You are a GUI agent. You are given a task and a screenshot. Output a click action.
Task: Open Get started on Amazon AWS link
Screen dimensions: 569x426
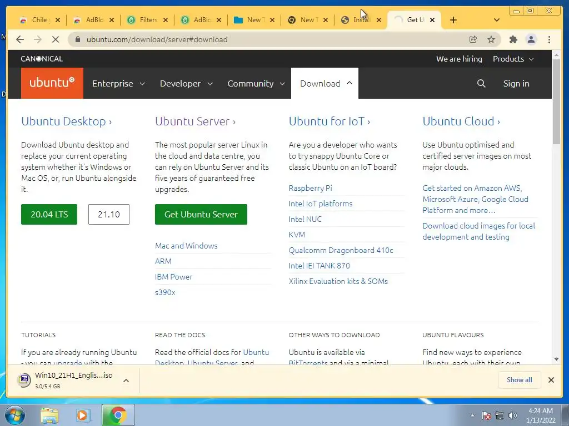coord(476,199)
